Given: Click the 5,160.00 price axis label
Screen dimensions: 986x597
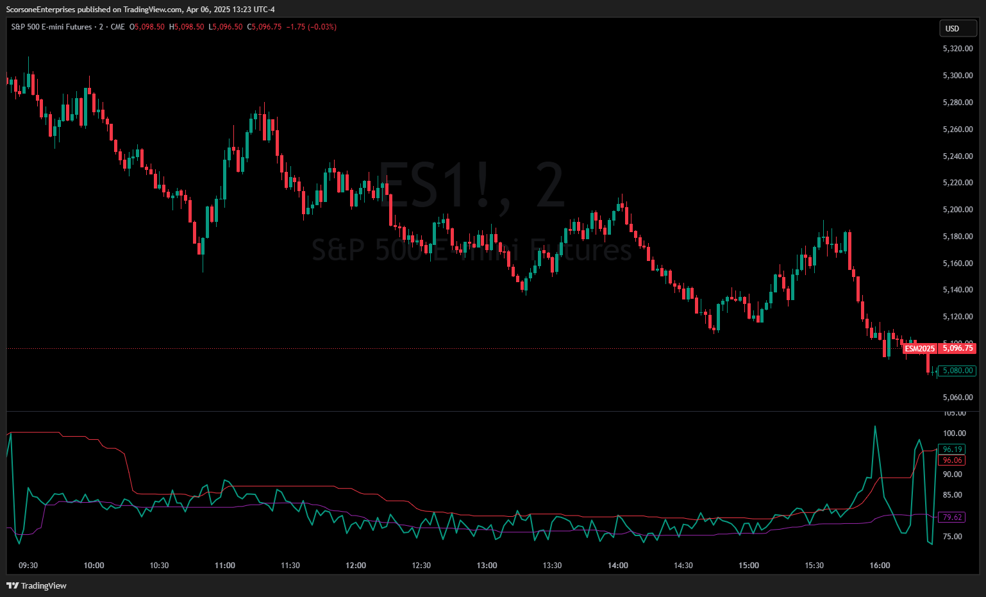Looking at the screenshot, I should coord(958,264).
